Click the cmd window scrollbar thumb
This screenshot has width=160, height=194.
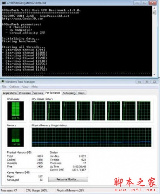[x=154, y=12]
